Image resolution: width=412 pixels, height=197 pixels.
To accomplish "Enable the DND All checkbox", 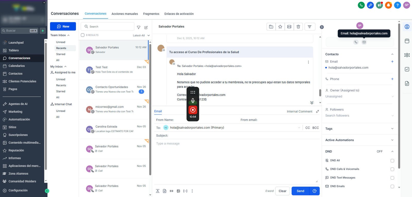I will (392, 161).
